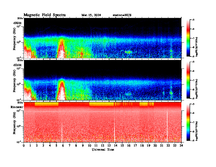Click hour "5" on Universal Time axis

point(56,146)
